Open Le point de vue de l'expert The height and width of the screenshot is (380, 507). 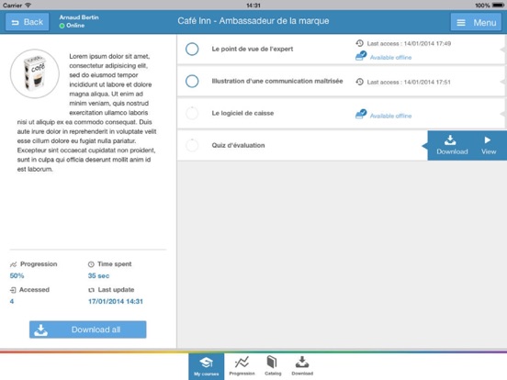[x=253, y=50]
